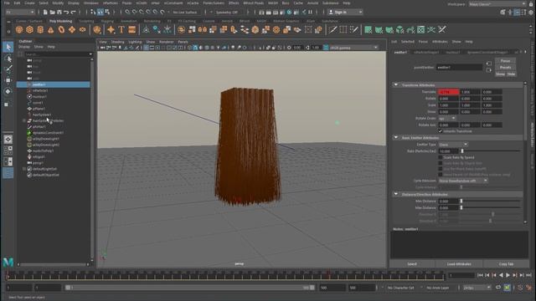Create a polygon torus from the shelf

pos(61,30)
